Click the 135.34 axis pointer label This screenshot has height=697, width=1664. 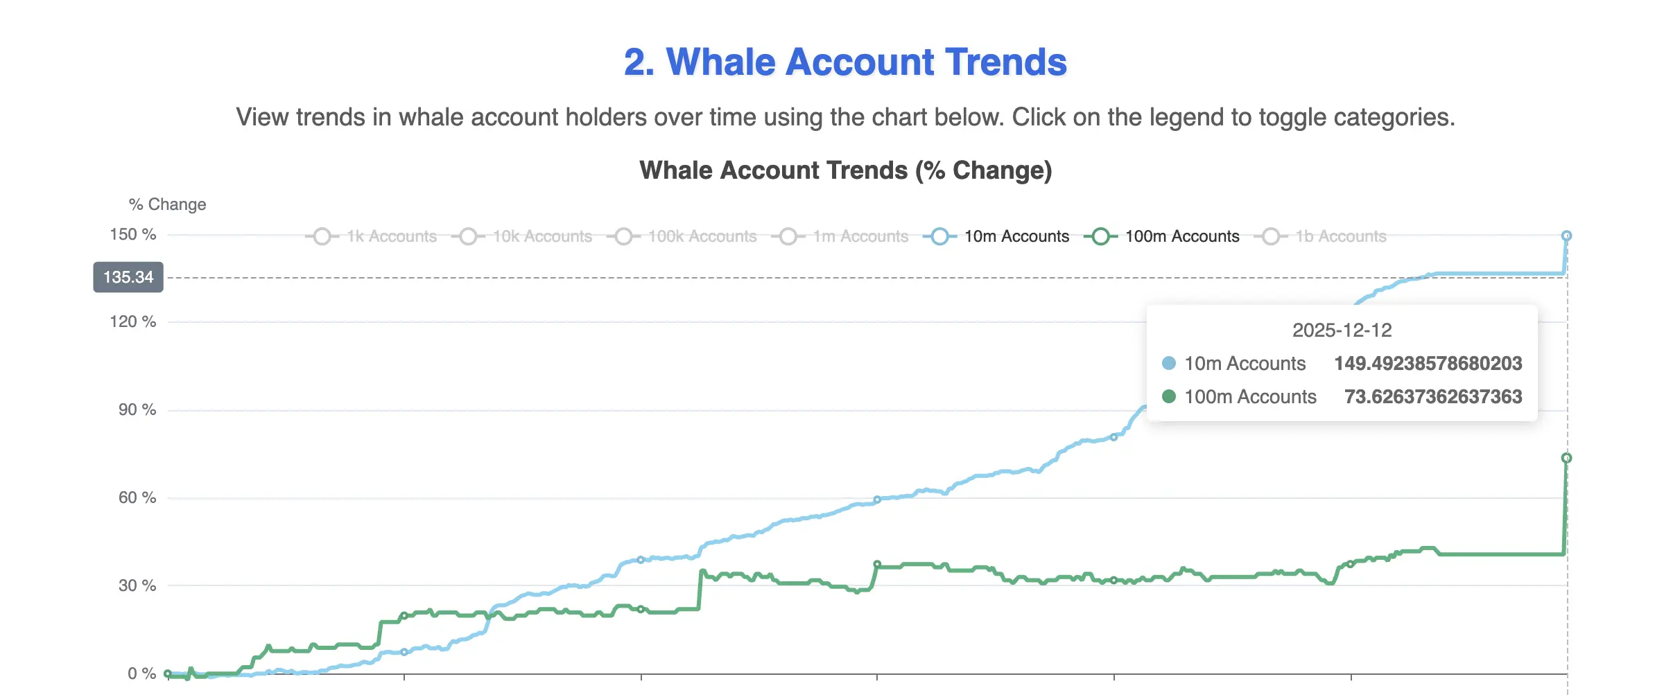tap(128, 277)
